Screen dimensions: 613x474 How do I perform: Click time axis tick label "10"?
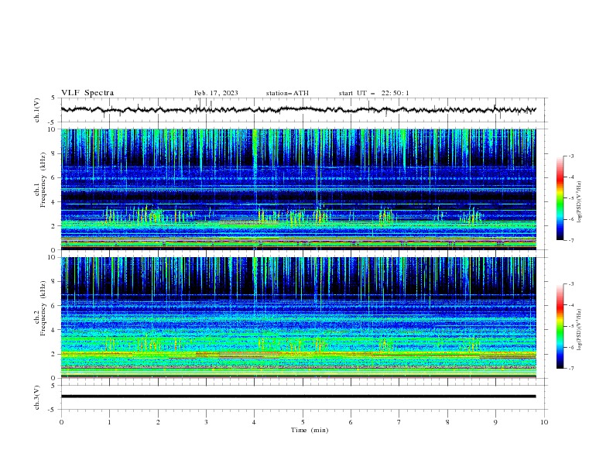tap(544, 422)
